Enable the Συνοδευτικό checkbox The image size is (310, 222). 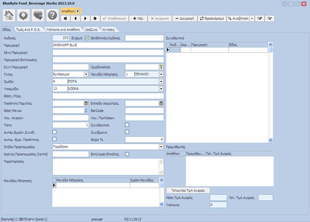pyautogui.click(x=127, y=125)
